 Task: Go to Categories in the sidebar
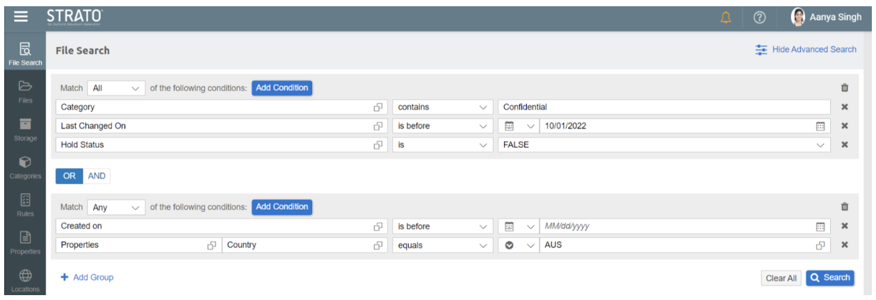pos(25,167)
